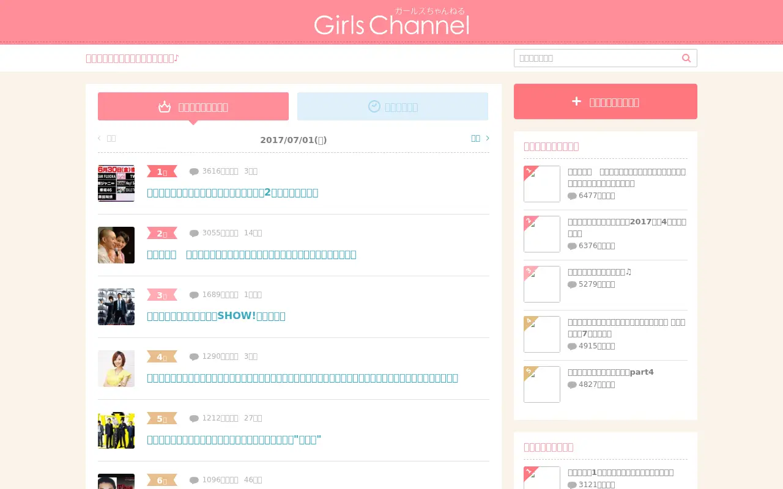783x489 pixels.
Task: Open thumbnail of rank 5 topic
Action: pos(116,430)
